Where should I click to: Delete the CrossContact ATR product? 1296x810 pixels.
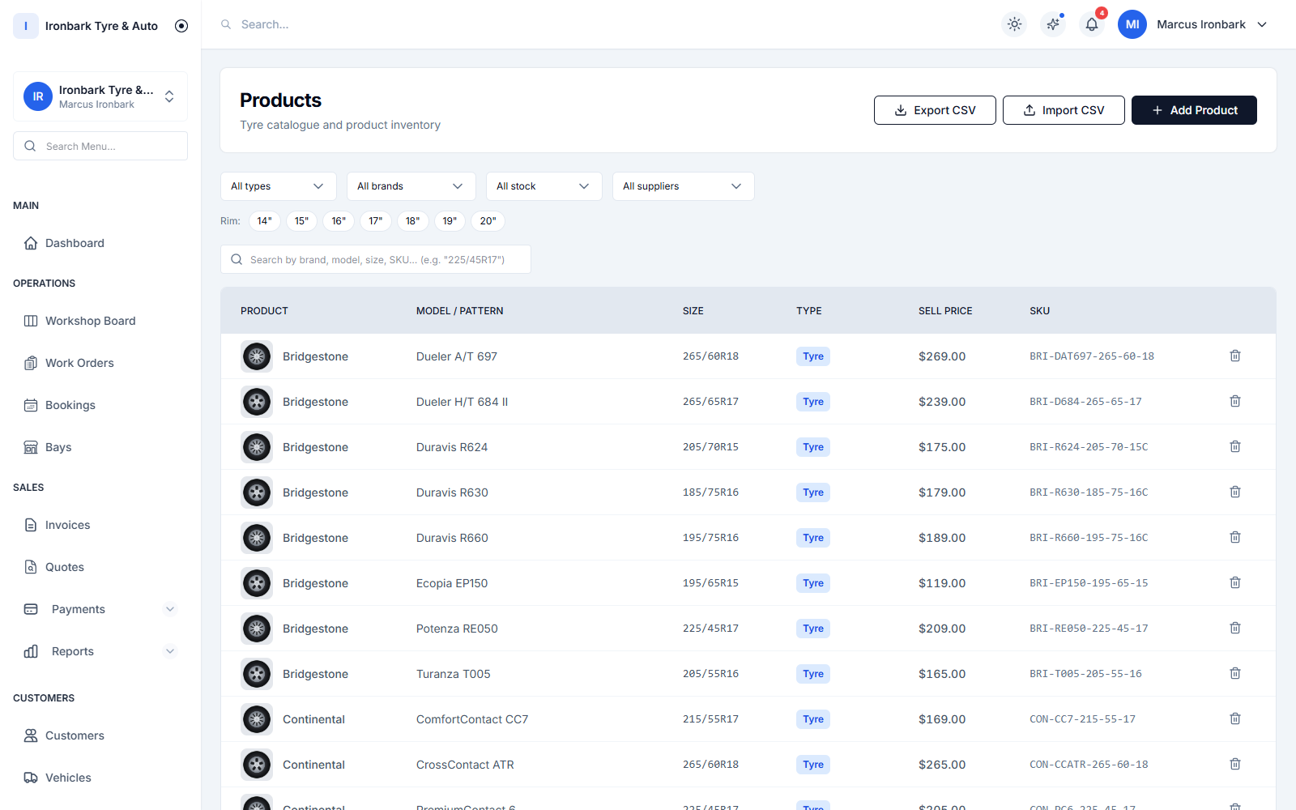1235,764
